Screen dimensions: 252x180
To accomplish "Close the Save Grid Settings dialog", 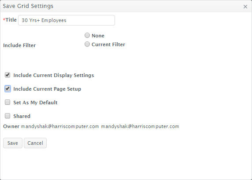I will [x=245, y=7].
